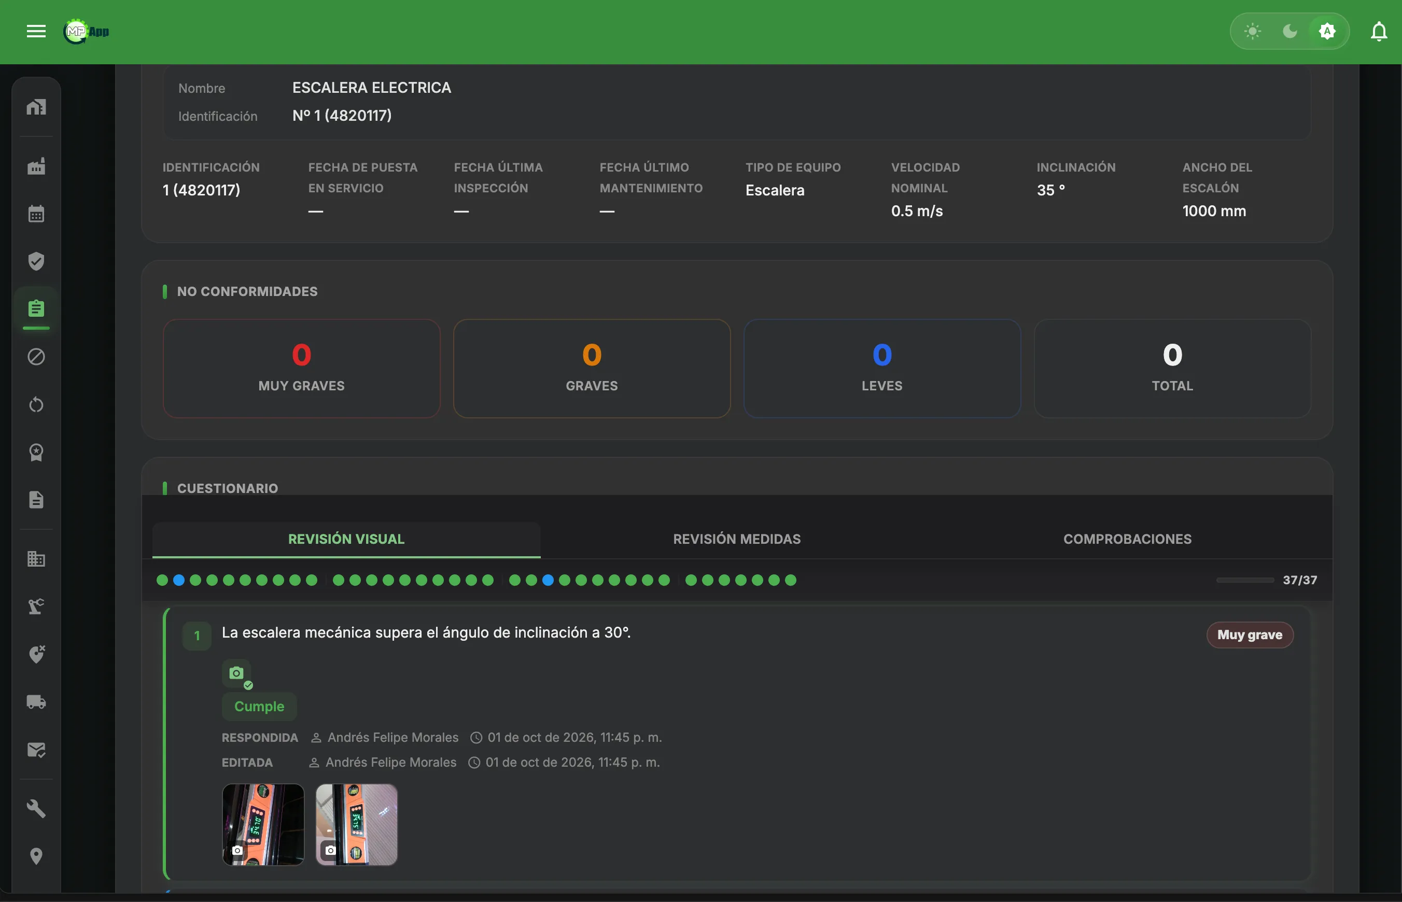Open the hamburger navigation menu
This screenshot has width=1402, height=902.
[x=36, y=32]
